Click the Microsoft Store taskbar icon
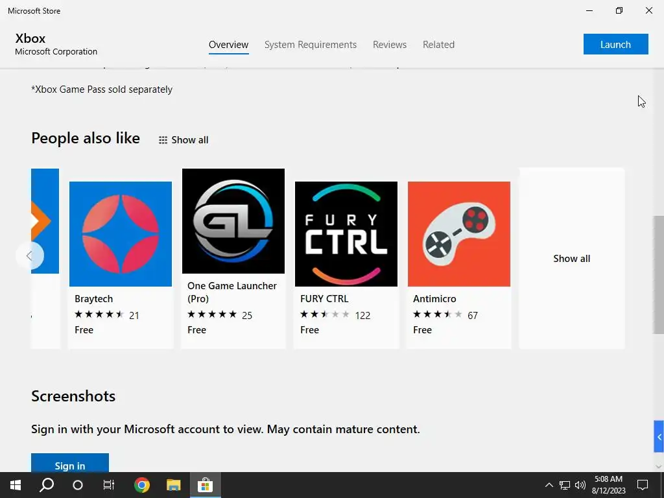The width and height of the screenshot is (664, 498). click(x=205, y=485)
